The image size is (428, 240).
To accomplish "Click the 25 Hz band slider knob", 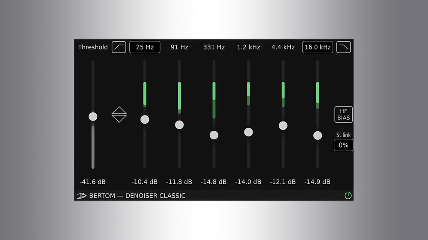I will [145, 119].
